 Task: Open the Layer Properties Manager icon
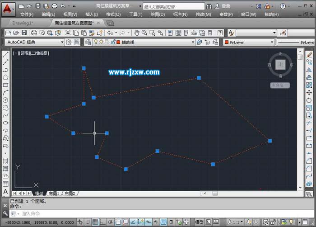88,42
